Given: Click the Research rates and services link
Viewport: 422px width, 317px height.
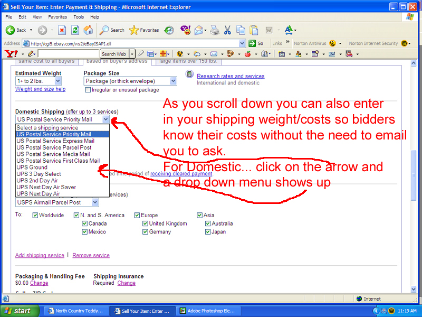Looking at the screenshot, I should [231, 76].
